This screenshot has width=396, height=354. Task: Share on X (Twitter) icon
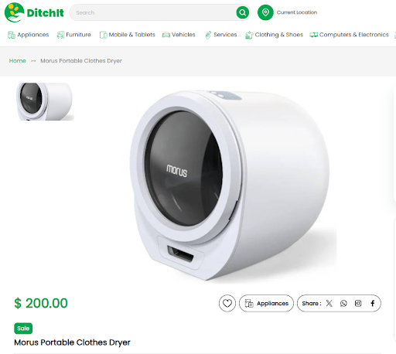(x=329, y=303)
